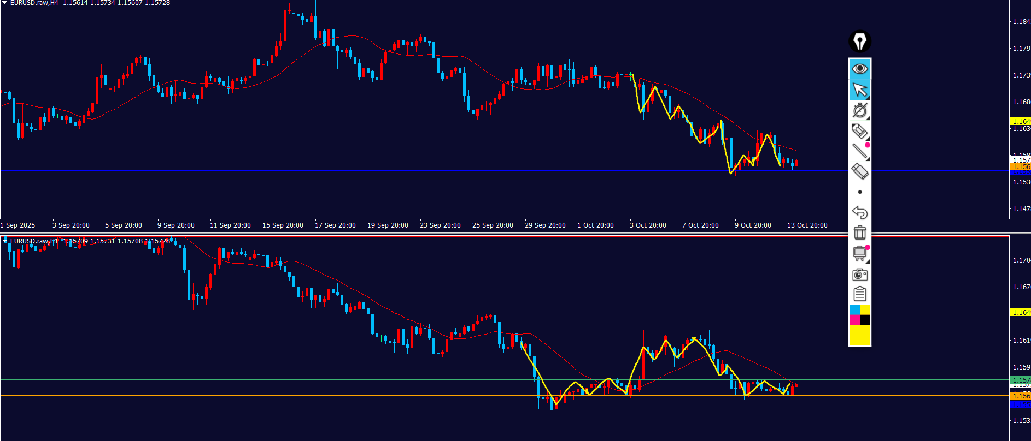
Task: Pick the cyan color swatch
Action: pyautogui.click(x=854, y=310)
